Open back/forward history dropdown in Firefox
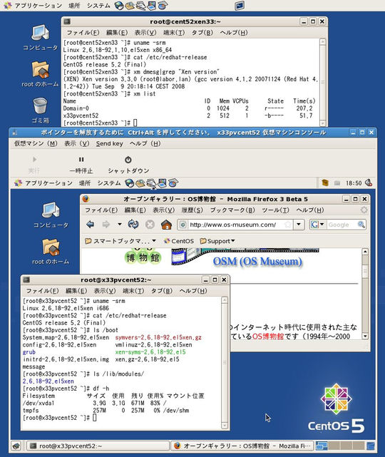Viewport: 385px width, 457px height. point(120,224)
